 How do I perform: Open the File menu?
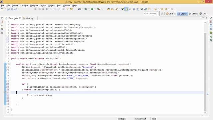pyautogui.click(x=3, y=6)
